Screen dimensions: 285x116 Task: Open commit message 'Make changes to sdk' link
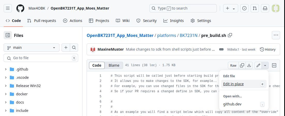pyautogui.click(x=170, y=49)
